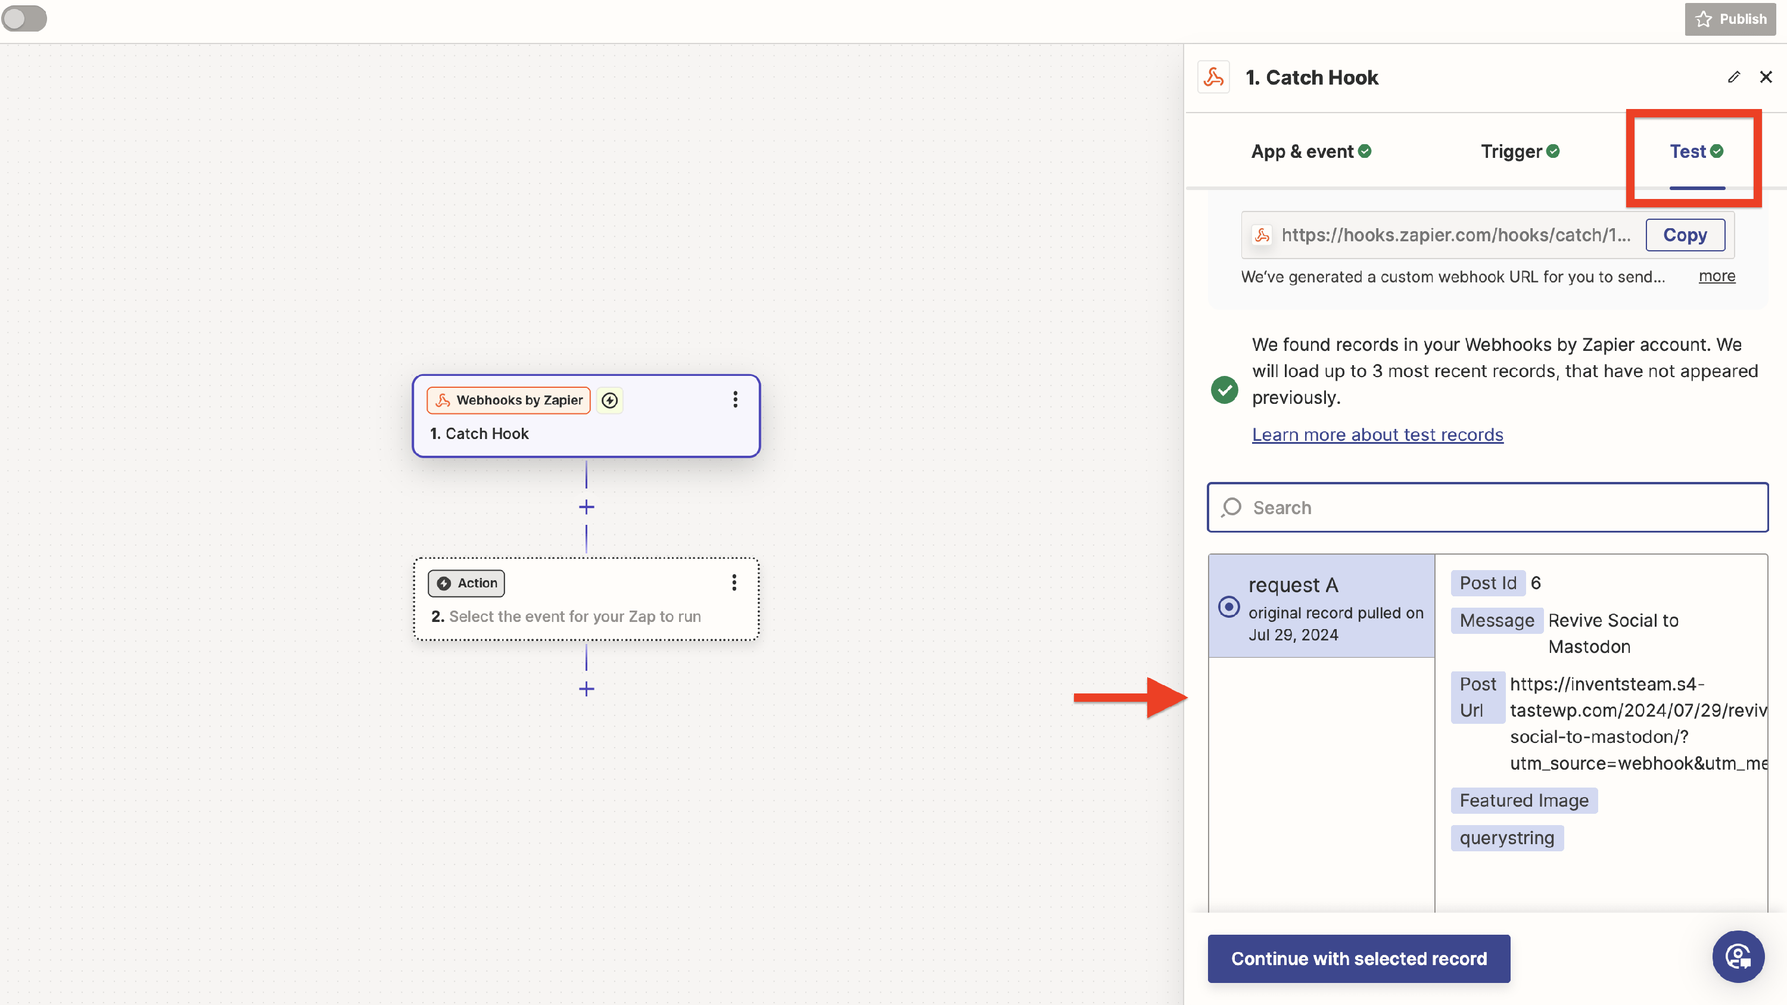Open three-dot menu on Action step
1787x1005 pixels.
pyautogui.click(x=734, y=583)
